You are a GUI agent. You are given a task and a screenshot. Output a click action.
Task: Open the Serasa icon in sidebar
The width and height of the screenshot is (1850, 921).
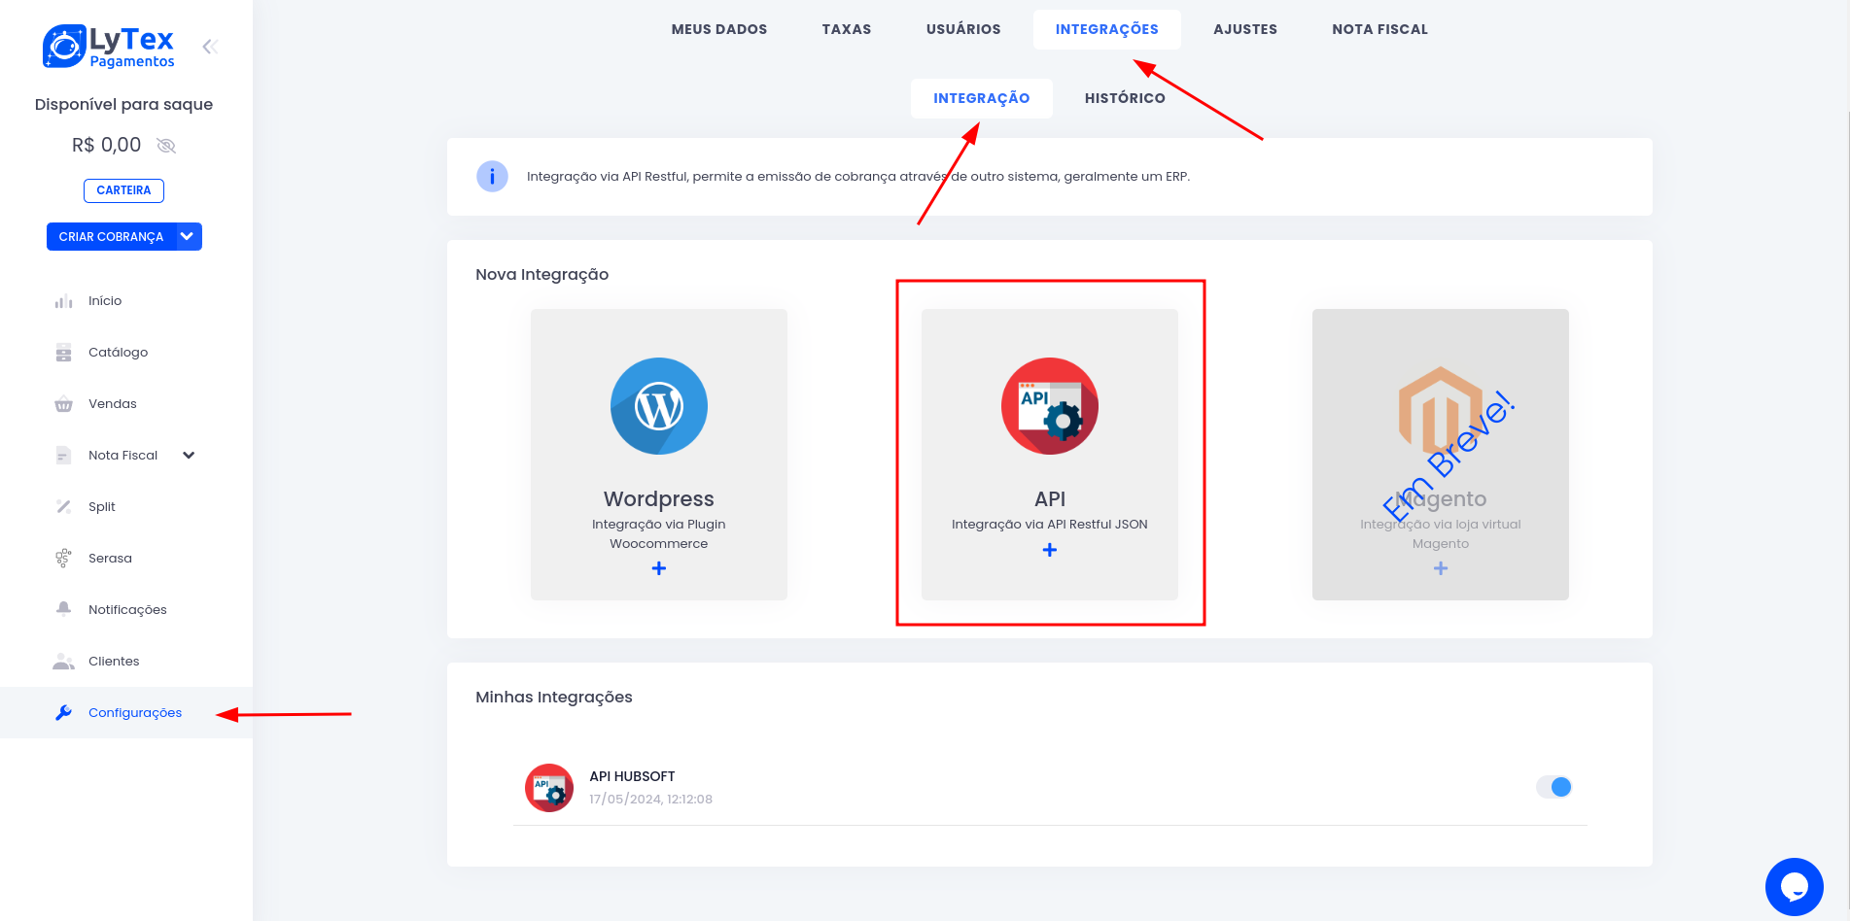(x=63, y=559)
